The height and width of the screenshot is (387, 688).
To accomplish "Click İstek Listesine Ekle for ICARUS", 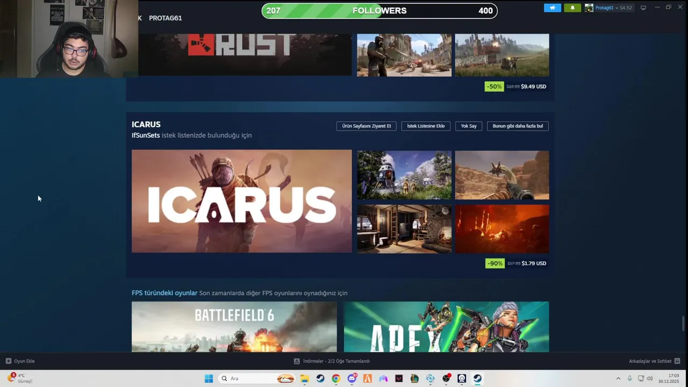I will click(x=426, y=126).
